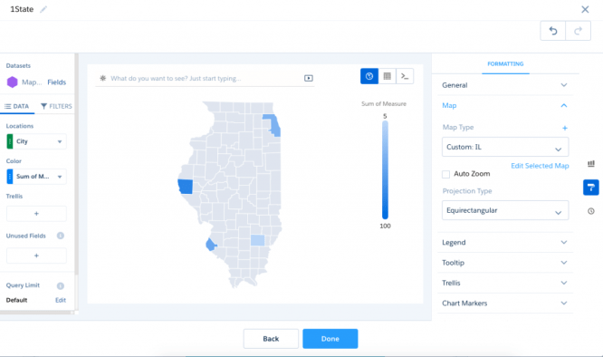The height and width of the screenshot is (357, 603).
Task: Redo the last undone change
Action: click(x=578, y=31)
